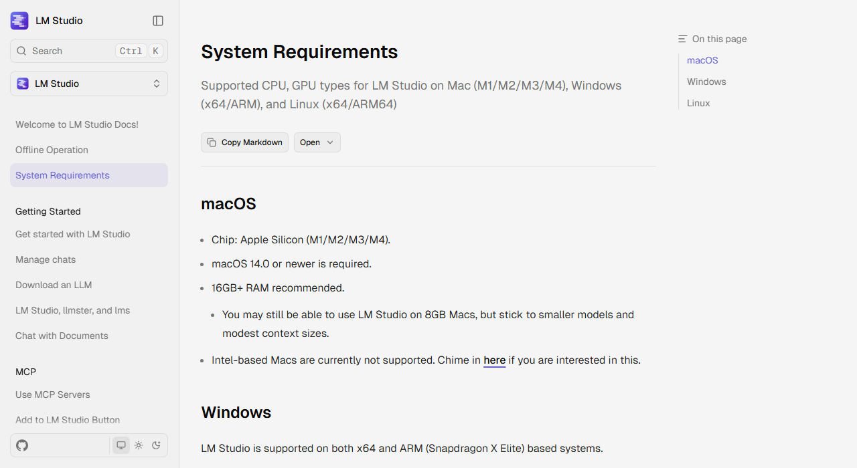857x468 pixels.
Task: Switch to light theme sun icon
Action: tap(139, 445)
